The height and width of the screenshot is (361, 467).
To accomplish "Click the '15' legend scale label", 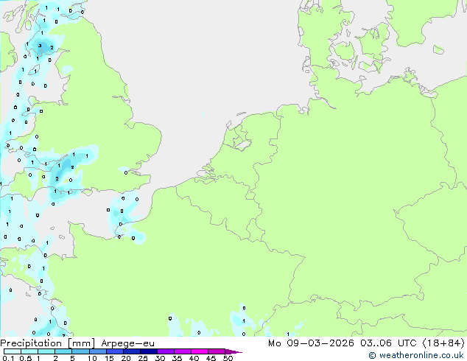I will [109, 358].
